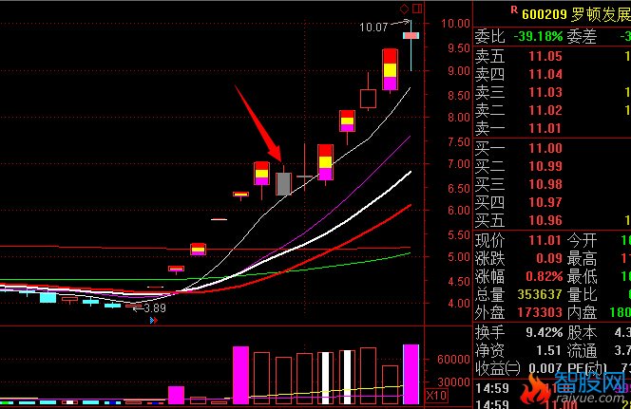Viewport: 631px width, 409px height.
Task: Click the 最低 label
Action: (x=582, y=276)
